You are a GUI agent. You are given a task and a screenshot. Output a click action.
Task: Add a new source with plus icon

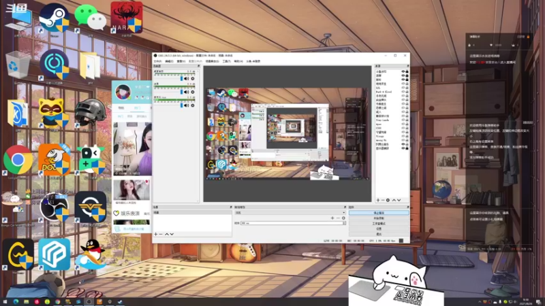[x=378, y=200]
